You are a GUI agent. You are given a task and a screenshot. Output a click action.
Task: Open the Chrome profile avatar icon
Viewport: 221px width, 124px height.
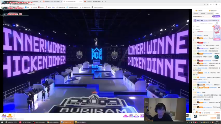pyautogui.click(x=216, y=4)
